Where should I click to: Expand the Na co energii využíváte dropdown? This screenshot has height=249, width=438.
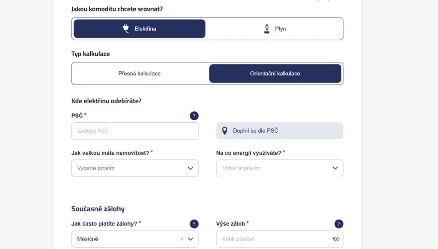280,168
